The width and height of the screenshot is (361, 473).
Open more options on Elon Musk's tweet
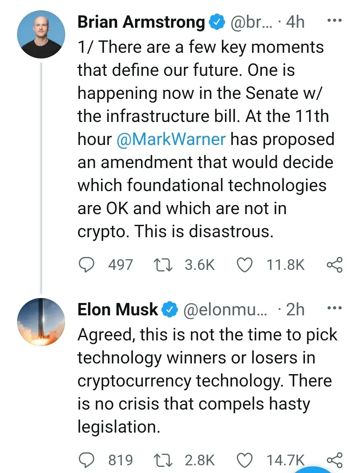[334, 308]
